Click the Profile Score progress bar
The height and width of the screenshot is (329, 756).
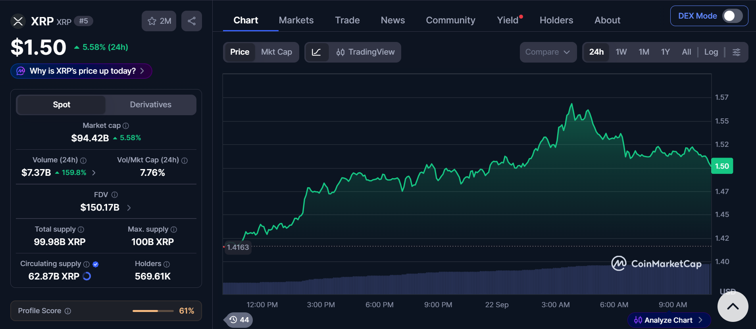click(x=153, y=311)
